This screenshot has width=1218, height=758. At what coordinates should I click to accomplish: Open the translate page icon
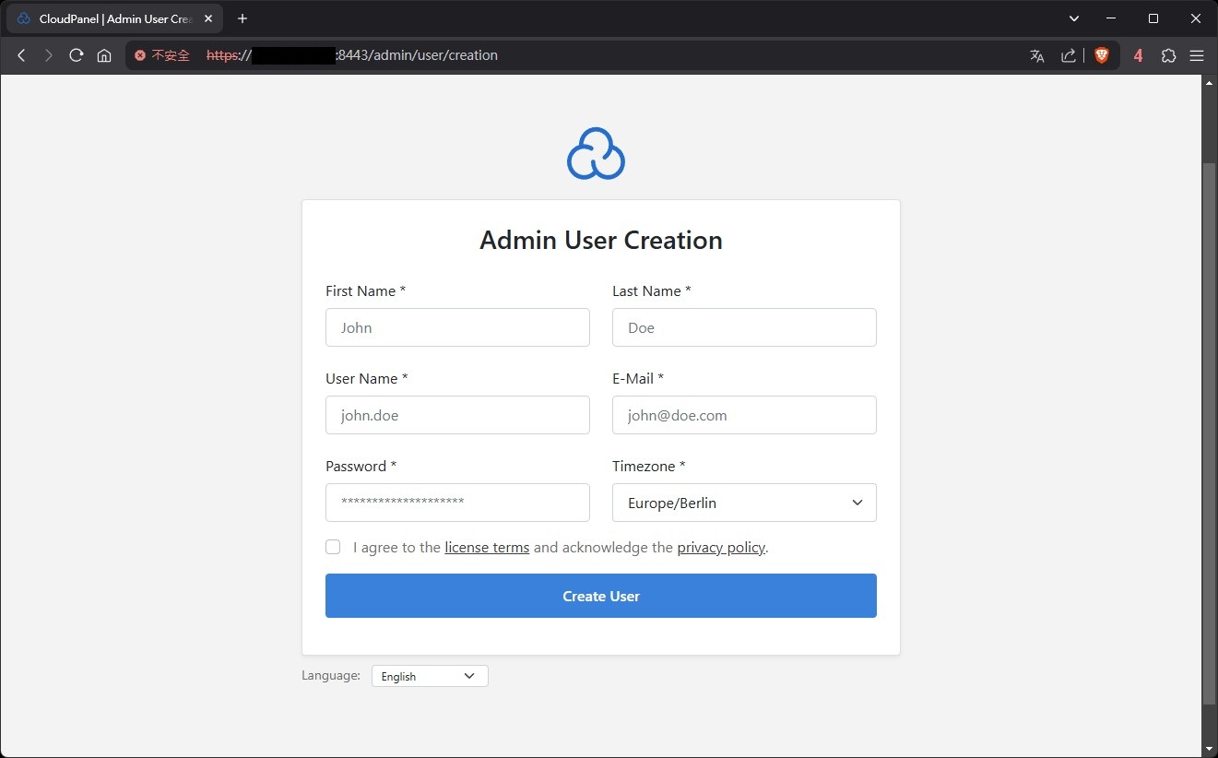[x=1037, y=55]
